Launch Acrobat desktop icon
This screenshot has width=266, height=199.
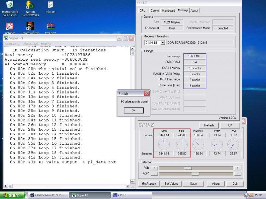tap(10, 28)
